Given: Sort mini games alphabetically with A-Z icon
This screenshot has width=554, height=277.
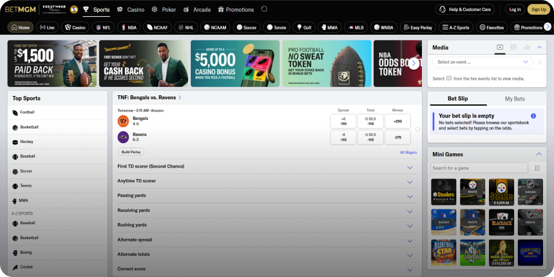Looking at the screenshot, I should 537,168.
